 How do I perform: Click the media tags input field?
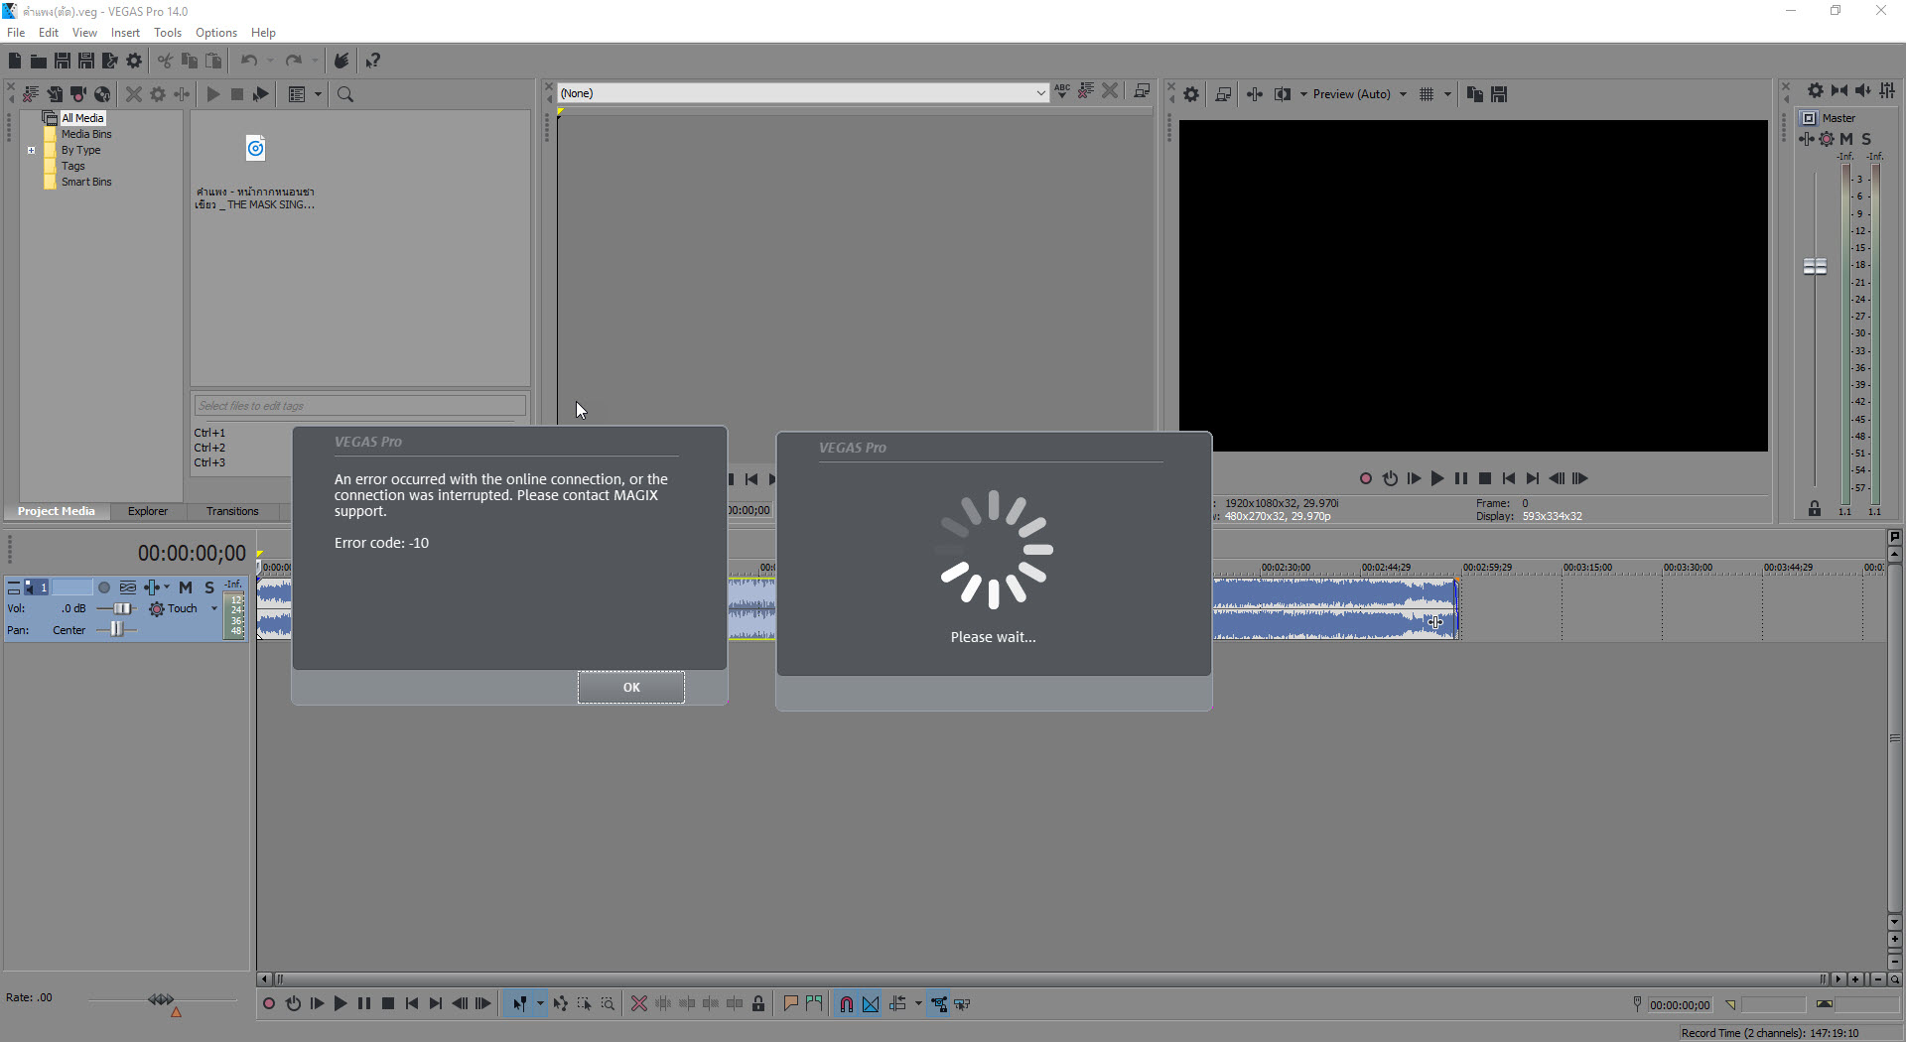359,405
